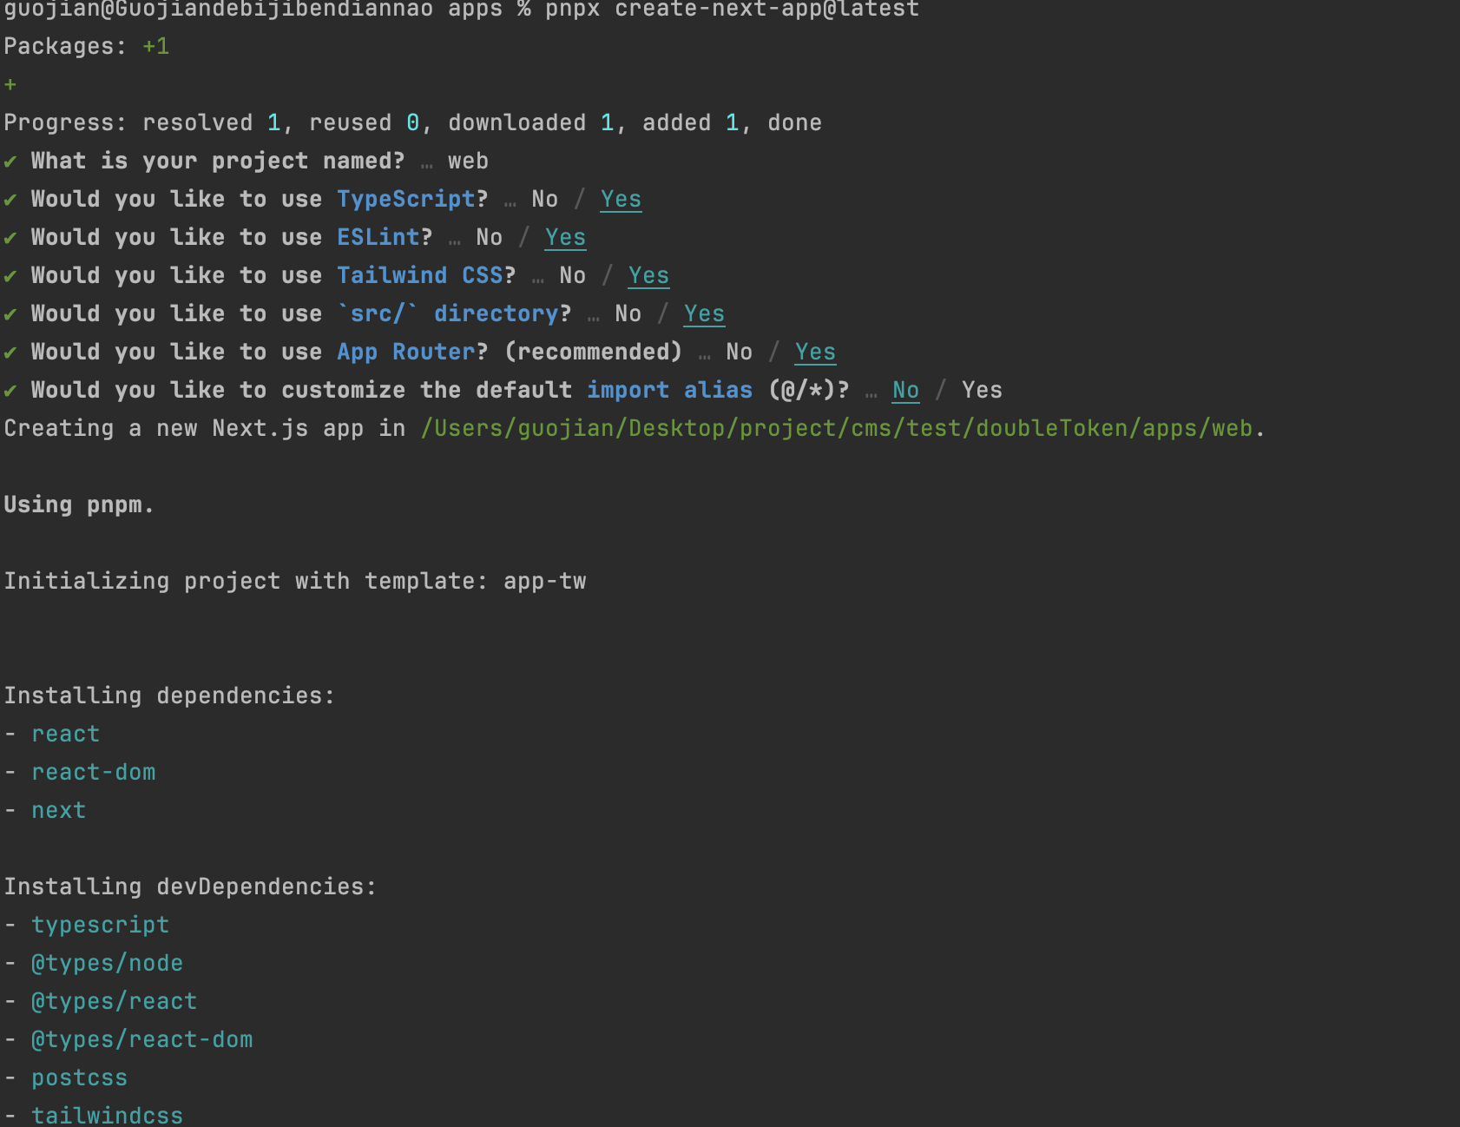Click the pnpx create-next-app@latest command text

coord(732,10)
